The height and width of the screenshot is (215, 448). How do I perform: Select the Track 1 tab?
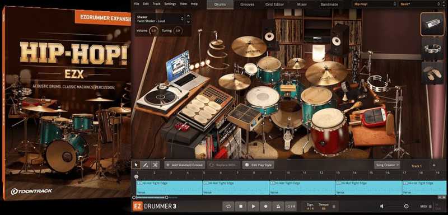(x=416, y=166)
